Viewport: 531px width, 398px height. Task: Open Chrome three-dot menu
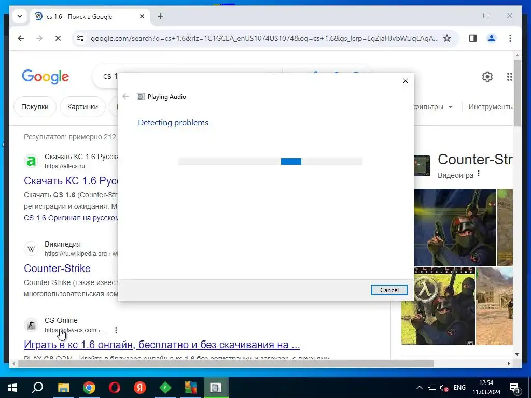pyautogui.click(x=510, y=38)
